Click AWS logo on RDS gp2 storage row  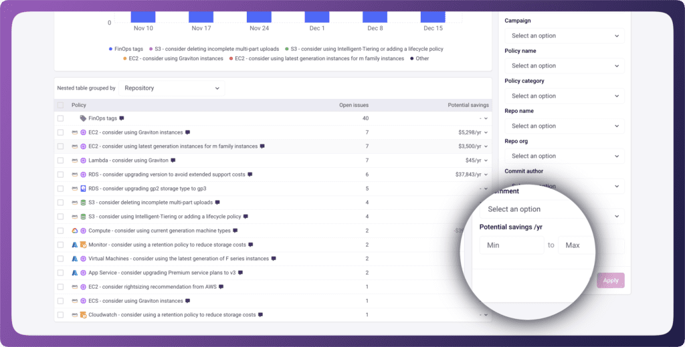[75, 189]
